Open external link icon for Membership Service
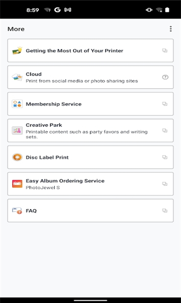181x303 pixels. pos(164,104)
